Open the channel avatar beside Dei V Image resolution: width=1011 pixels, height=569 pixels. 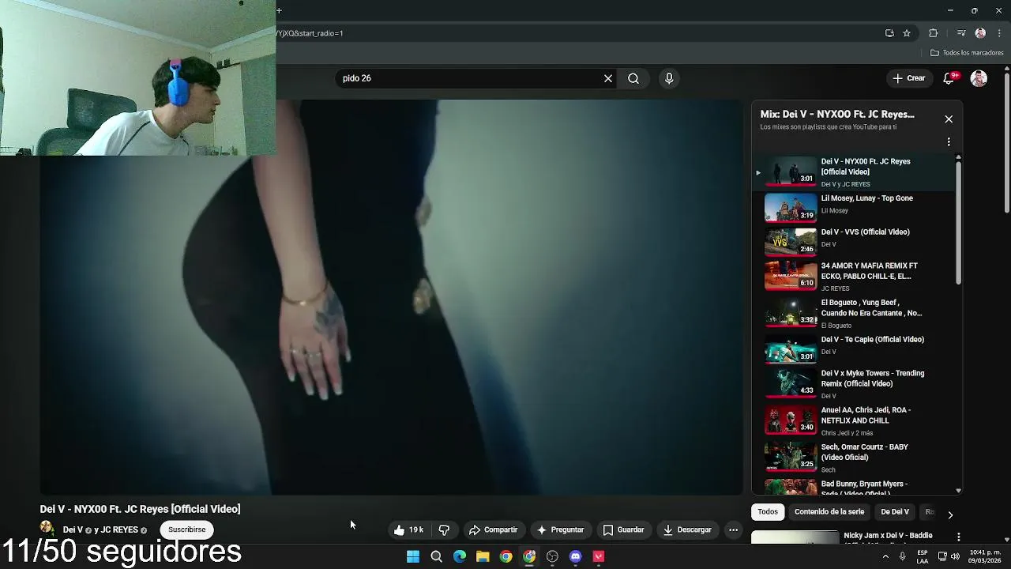47,529
